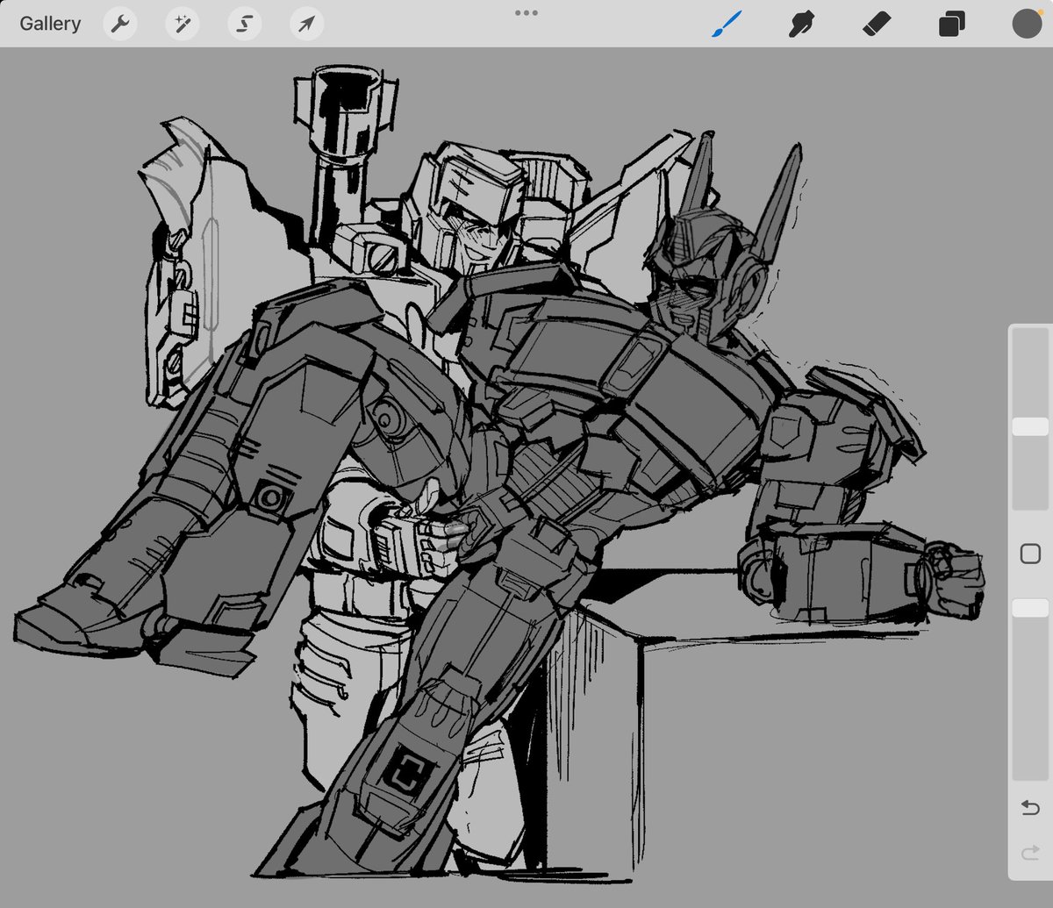Open the Layers panel
Image resolution: width=1053 pixels, height=908 pixels.
click(952, 24)
